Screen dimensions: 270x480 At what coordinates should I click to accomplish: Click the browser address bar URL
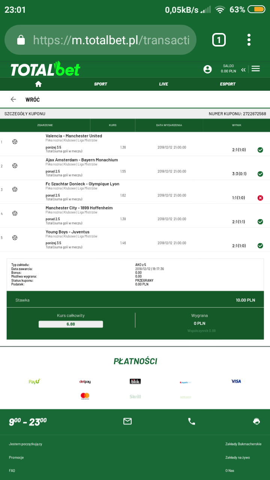[x=111, y=40]
